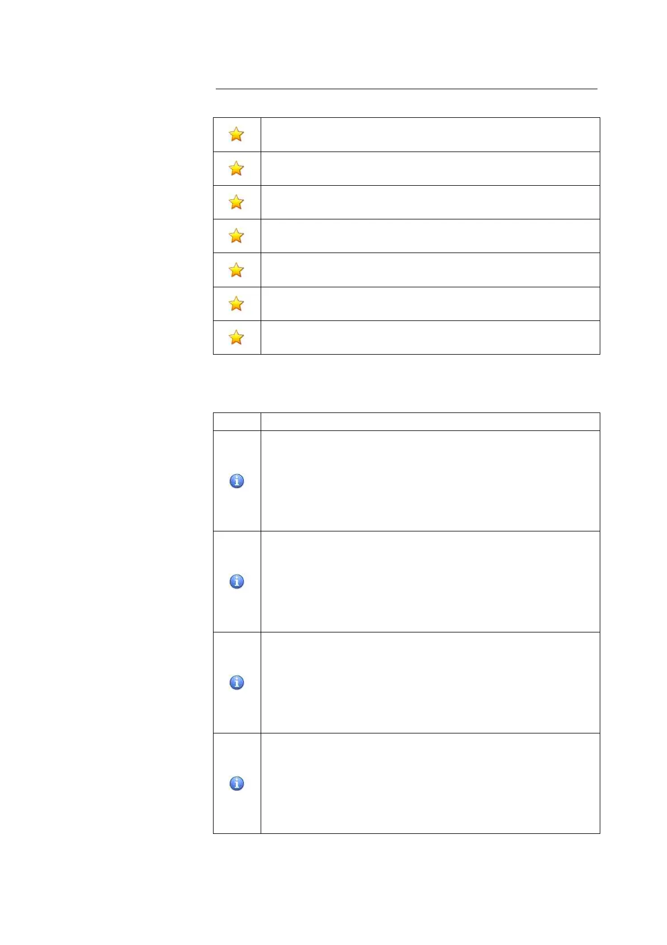Click the first blue info icon

tap(237, 481)
